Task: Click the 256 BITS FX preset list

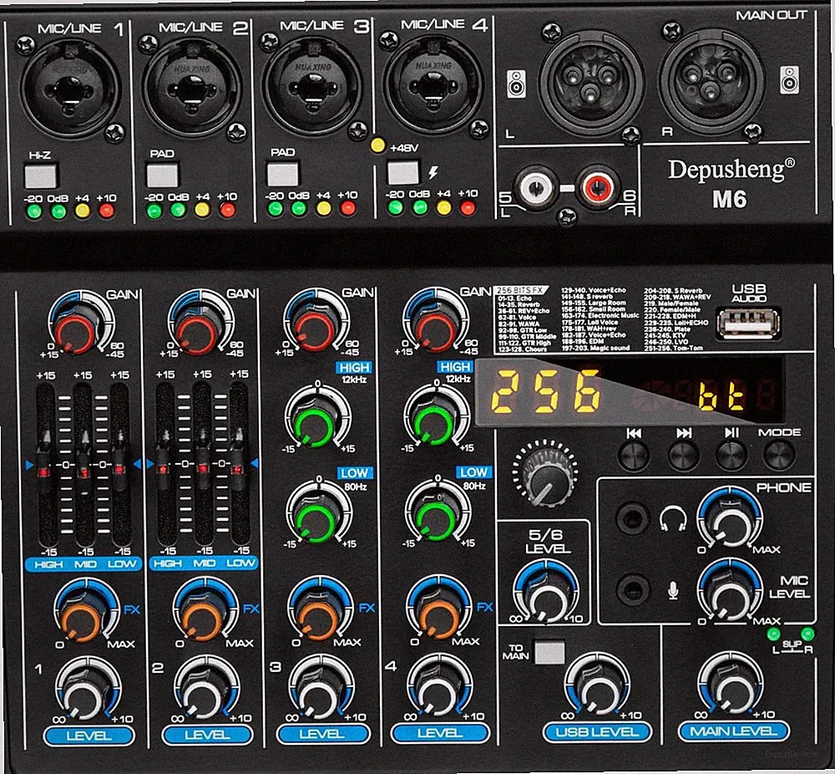Action: point(602,318)
